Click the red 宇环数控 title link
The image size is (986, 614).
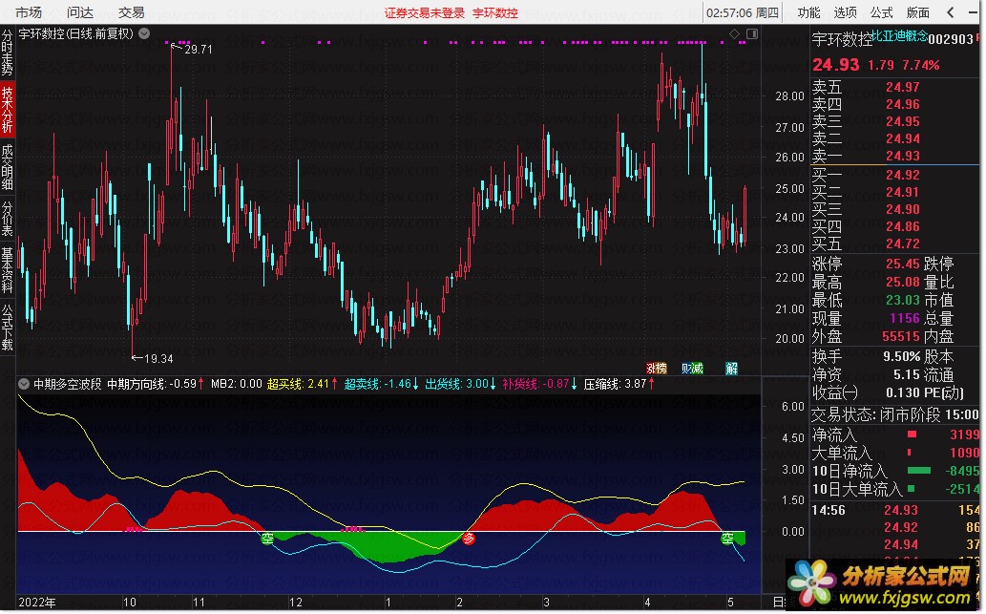pyautogui.click(x=495, y=12)
